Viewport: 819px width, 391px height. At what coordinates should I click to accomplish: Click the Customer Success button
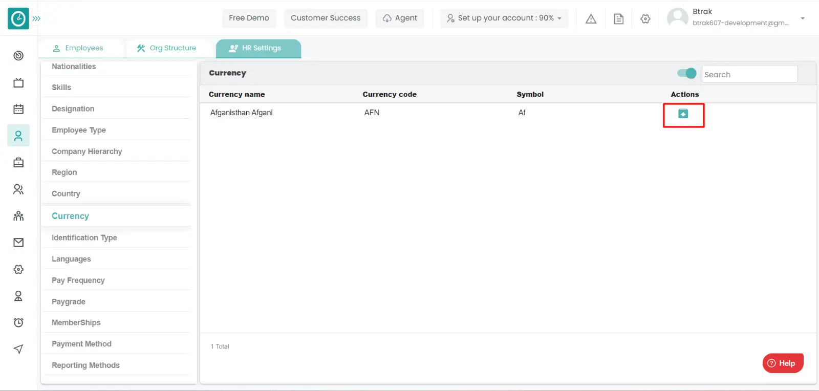point(326,18)
